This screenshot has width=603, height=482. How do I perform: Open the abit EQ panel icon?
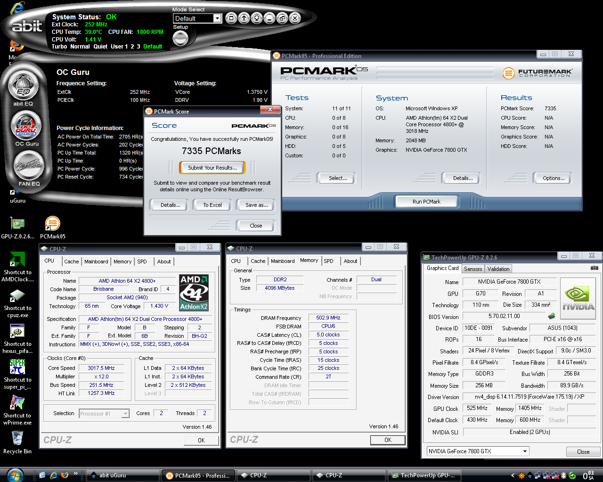pos(23,87)
